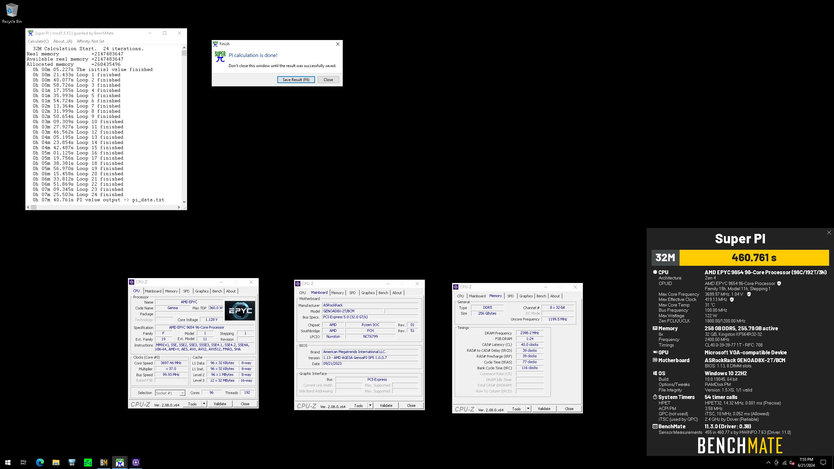Select the Model field GENOAD8X-2T/BCM
Viewport: 834px width, 469px height.
click(353, 311)
